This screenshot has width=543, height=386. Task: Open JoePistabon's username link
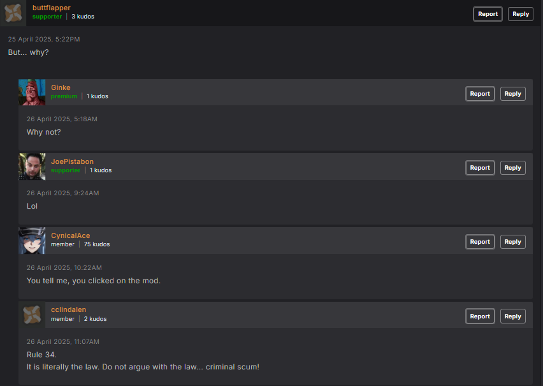pyautogui.click(x=72, y=161)
